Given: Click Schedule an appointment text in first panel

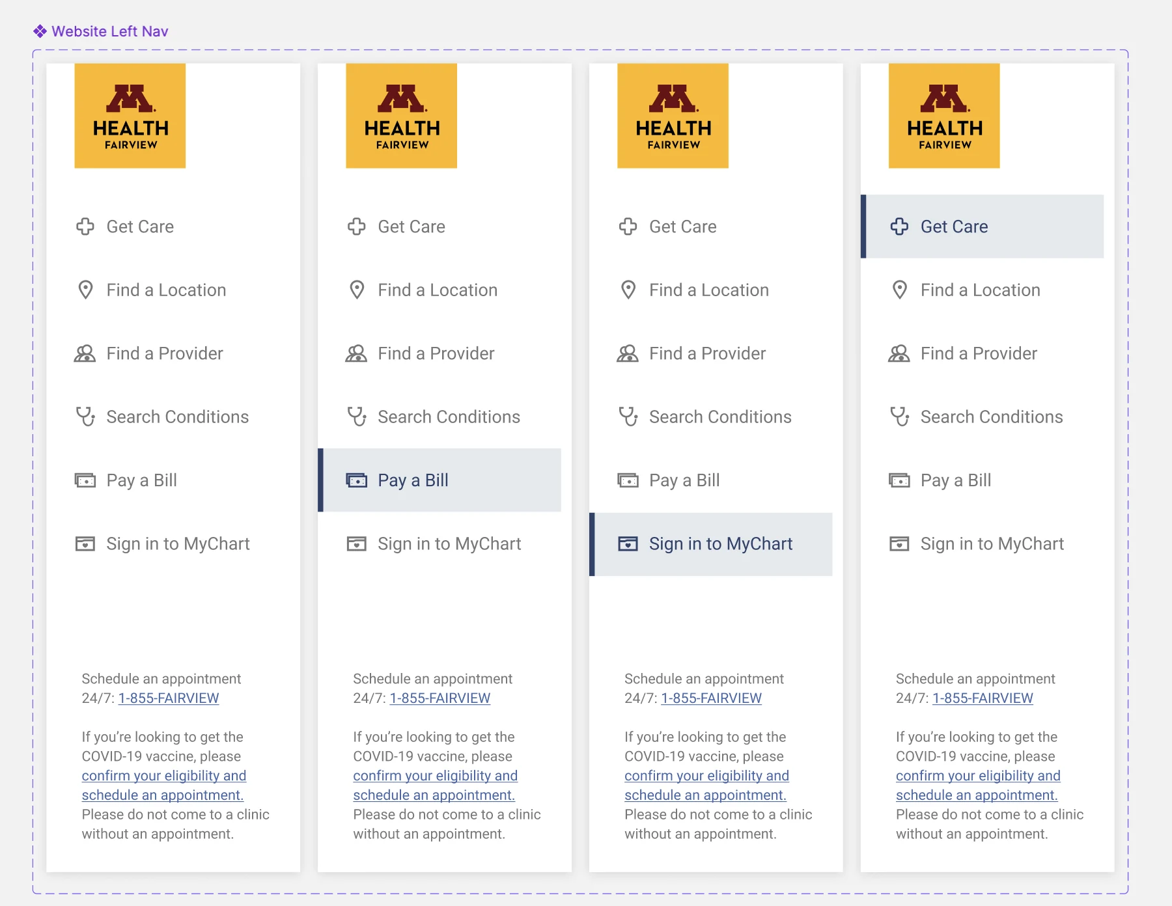Looking at the screenshot, I should (x=161, y=679).
